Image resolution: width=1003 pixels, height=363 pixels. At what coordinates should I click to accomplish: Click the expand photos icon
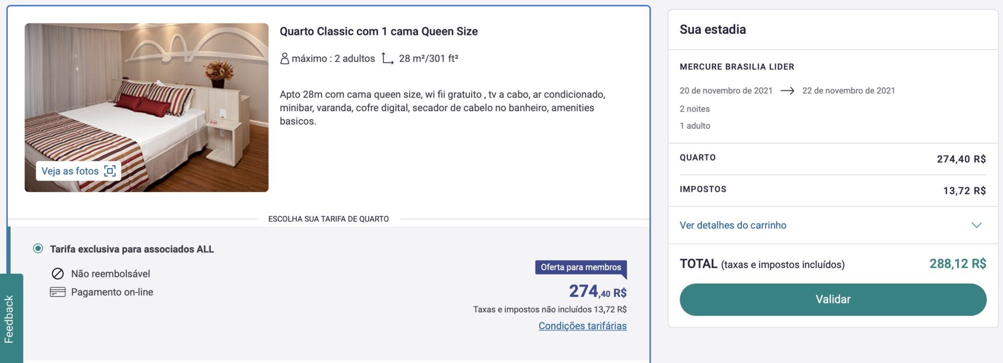tap(110, 171)
